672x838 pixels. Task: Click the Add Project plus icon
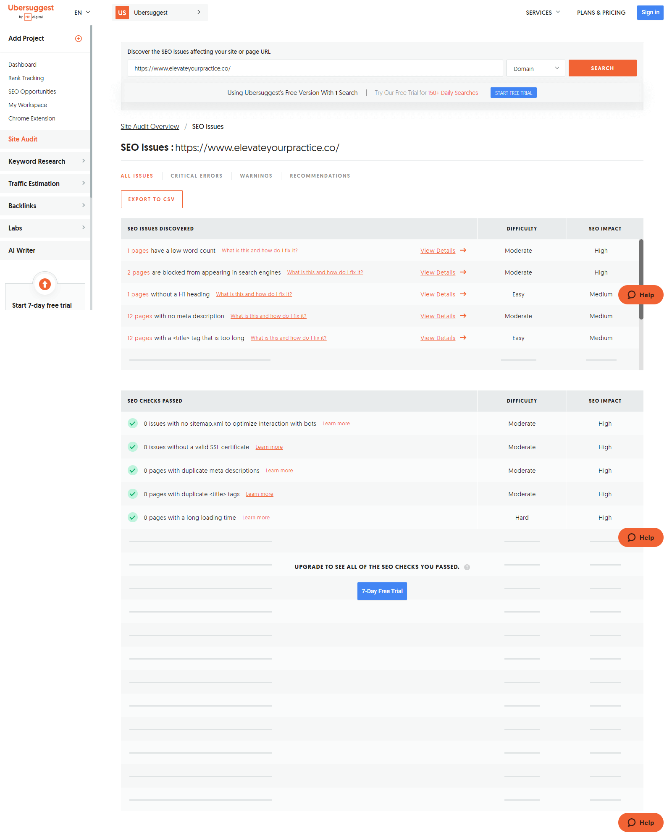79,39
